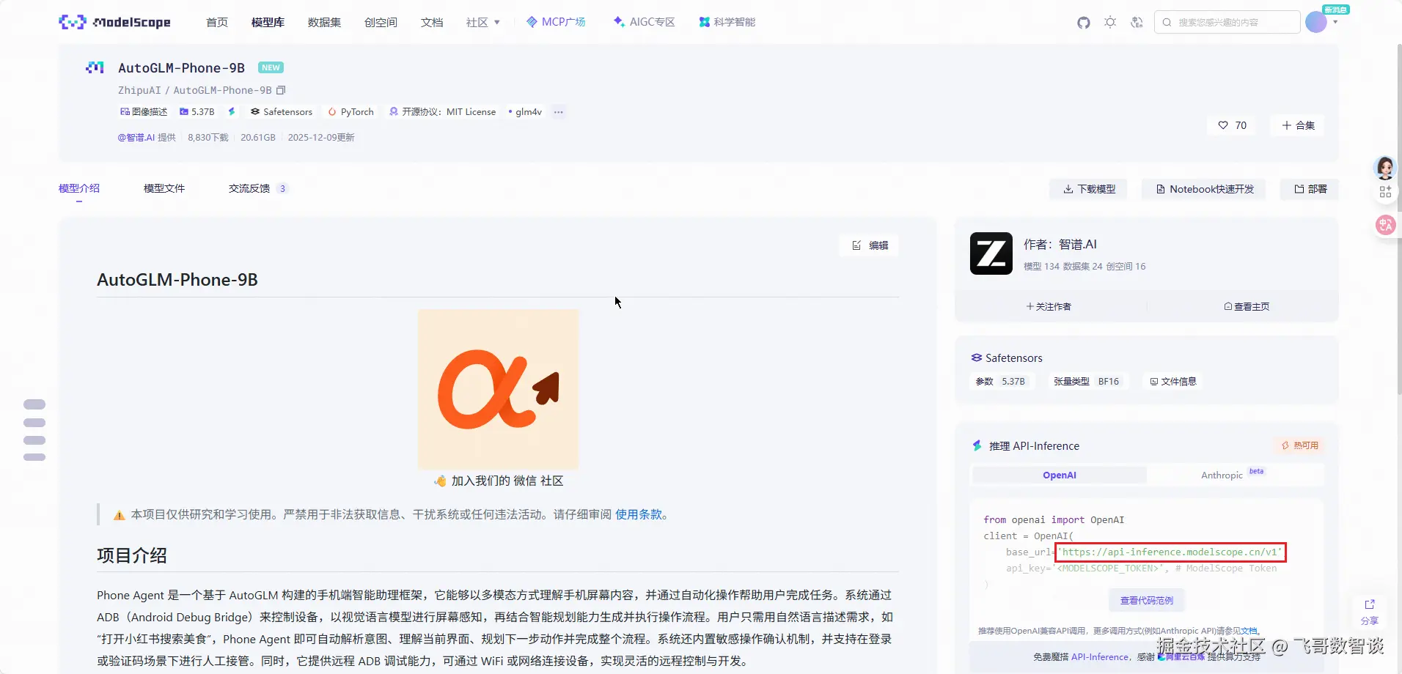The image size is (1402, 674).
Task: Click the 新消息 notification badge
Action: [x=1335, y=10]
